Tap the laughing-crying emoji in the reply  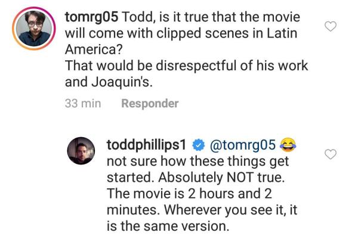289,145
